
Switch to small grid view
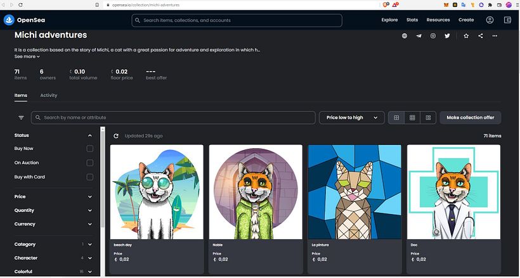[x=412, y=118]
